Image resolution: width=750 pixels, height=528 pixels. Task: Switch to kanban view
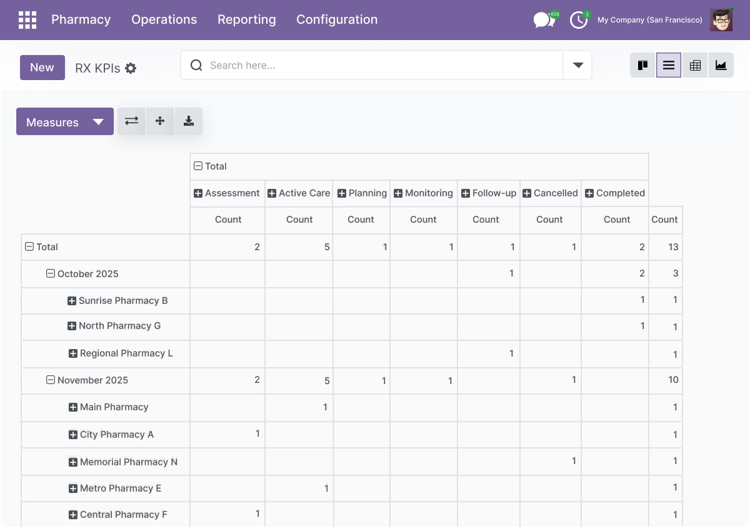coord(642,65)
